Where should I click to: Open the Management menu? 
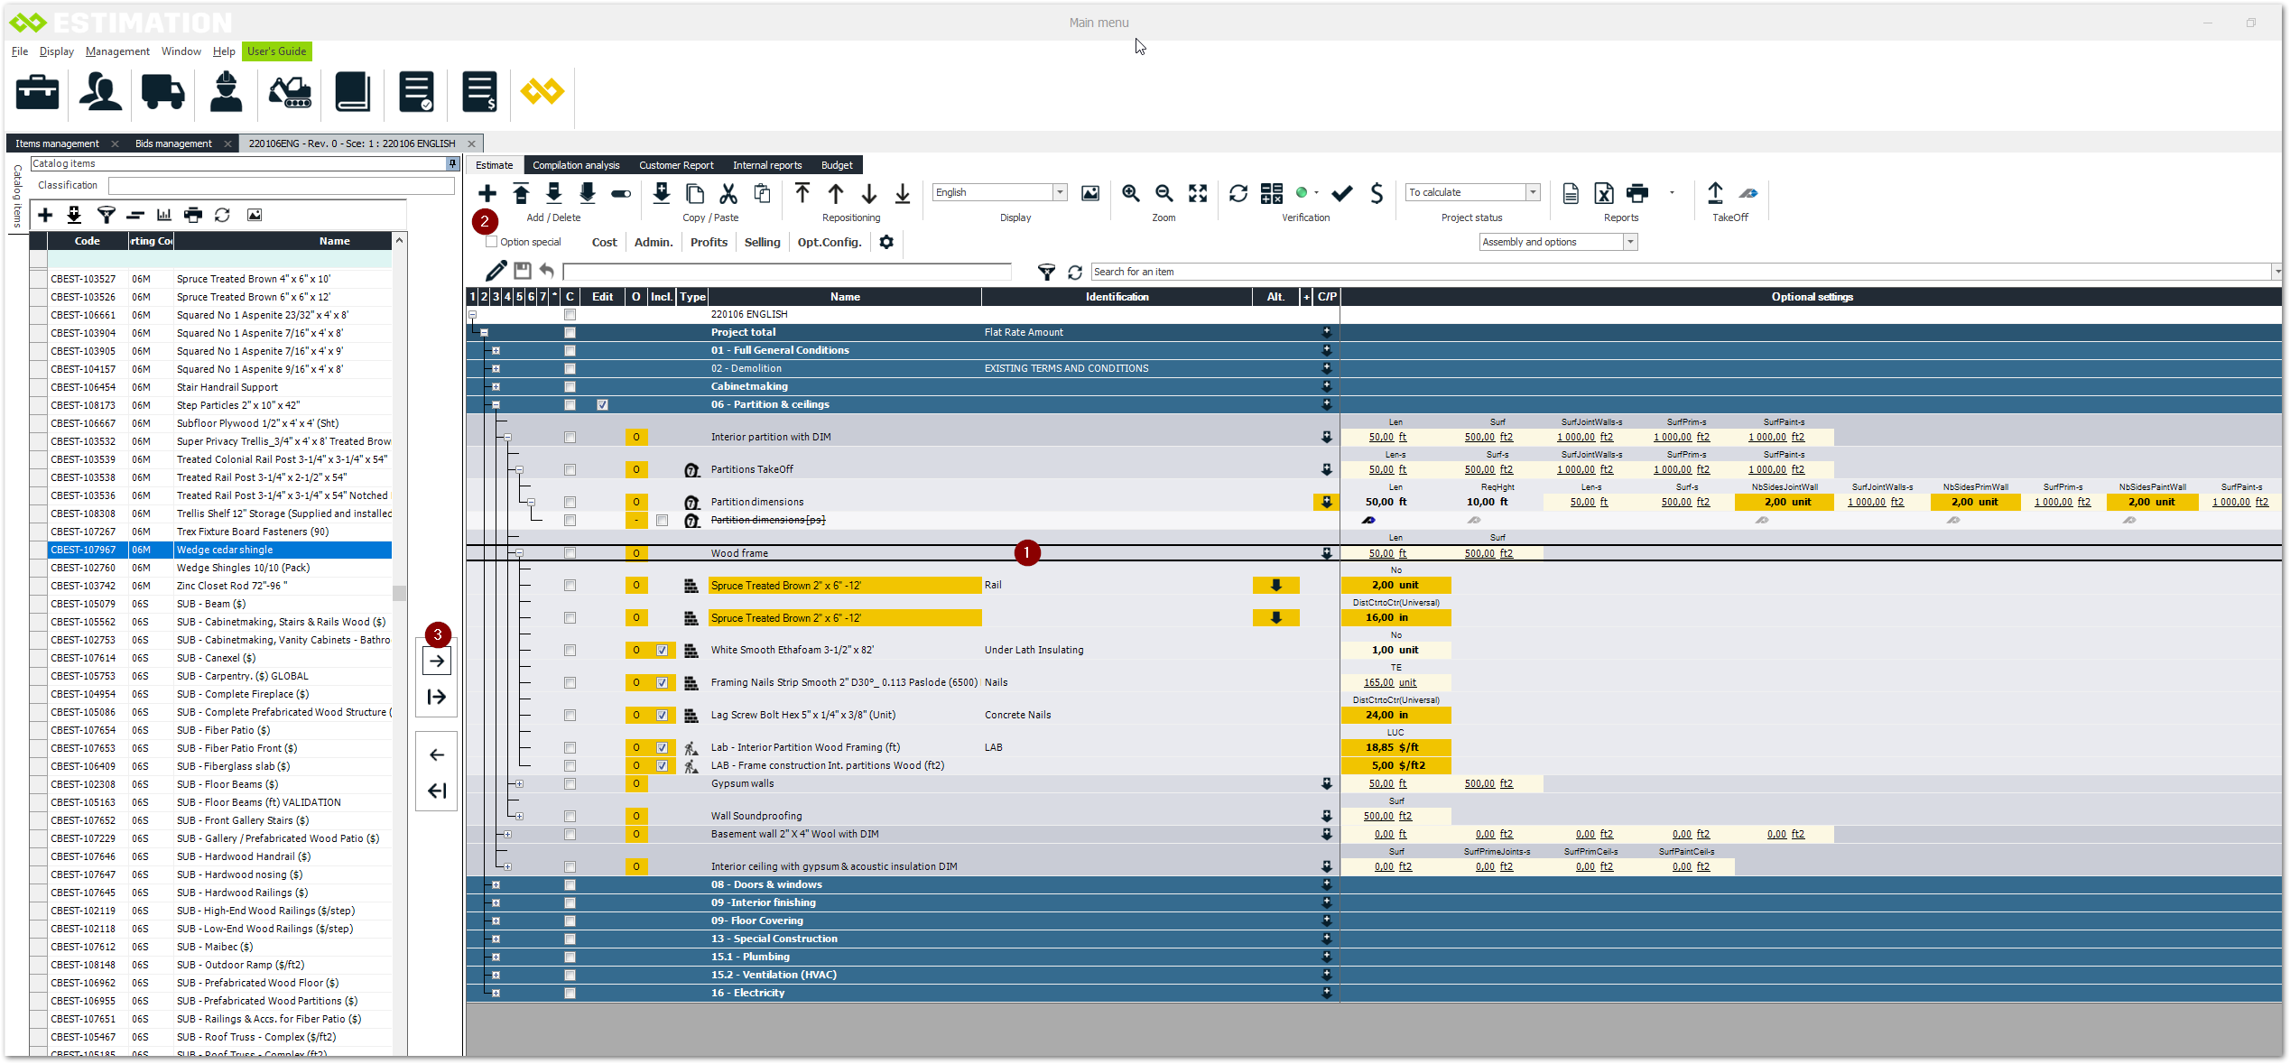click(117, 51)
